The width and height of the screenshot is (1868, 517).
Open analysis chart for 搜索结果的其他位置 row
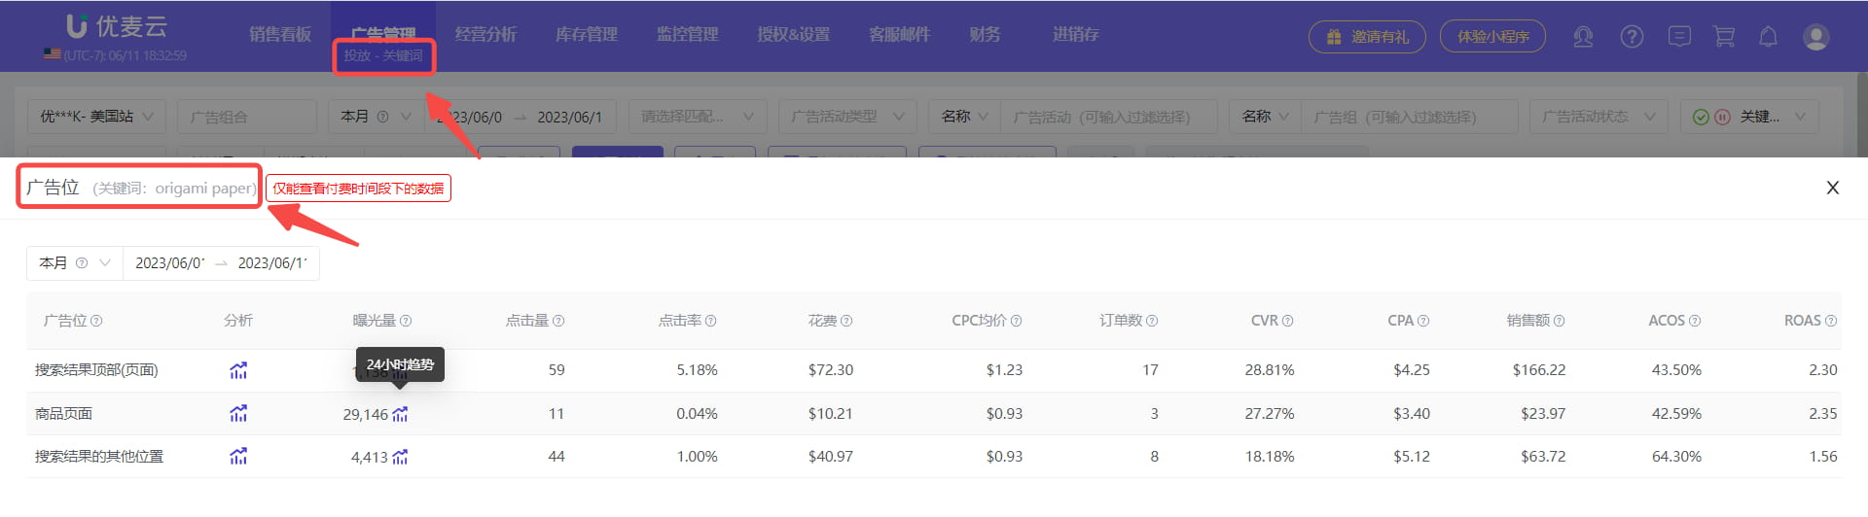[238, 457]
